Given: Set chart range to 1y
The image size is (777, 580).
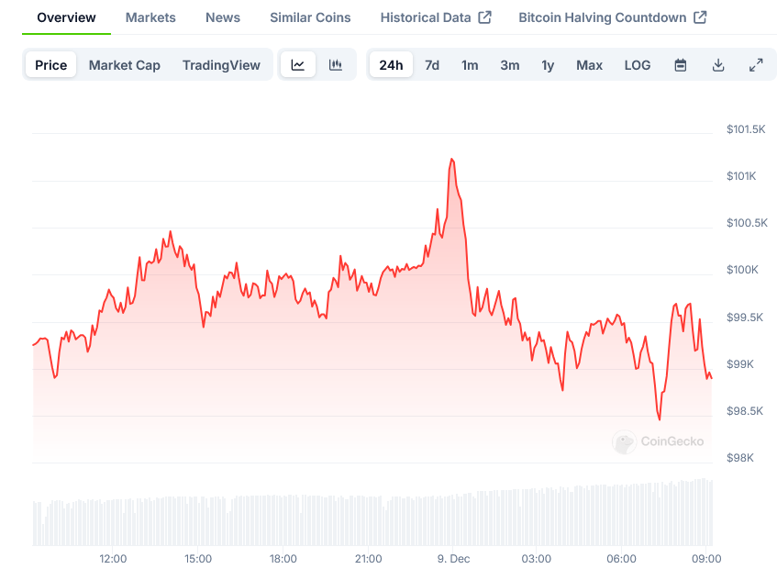Looking at the screenshot, I should tap(548, 65).
